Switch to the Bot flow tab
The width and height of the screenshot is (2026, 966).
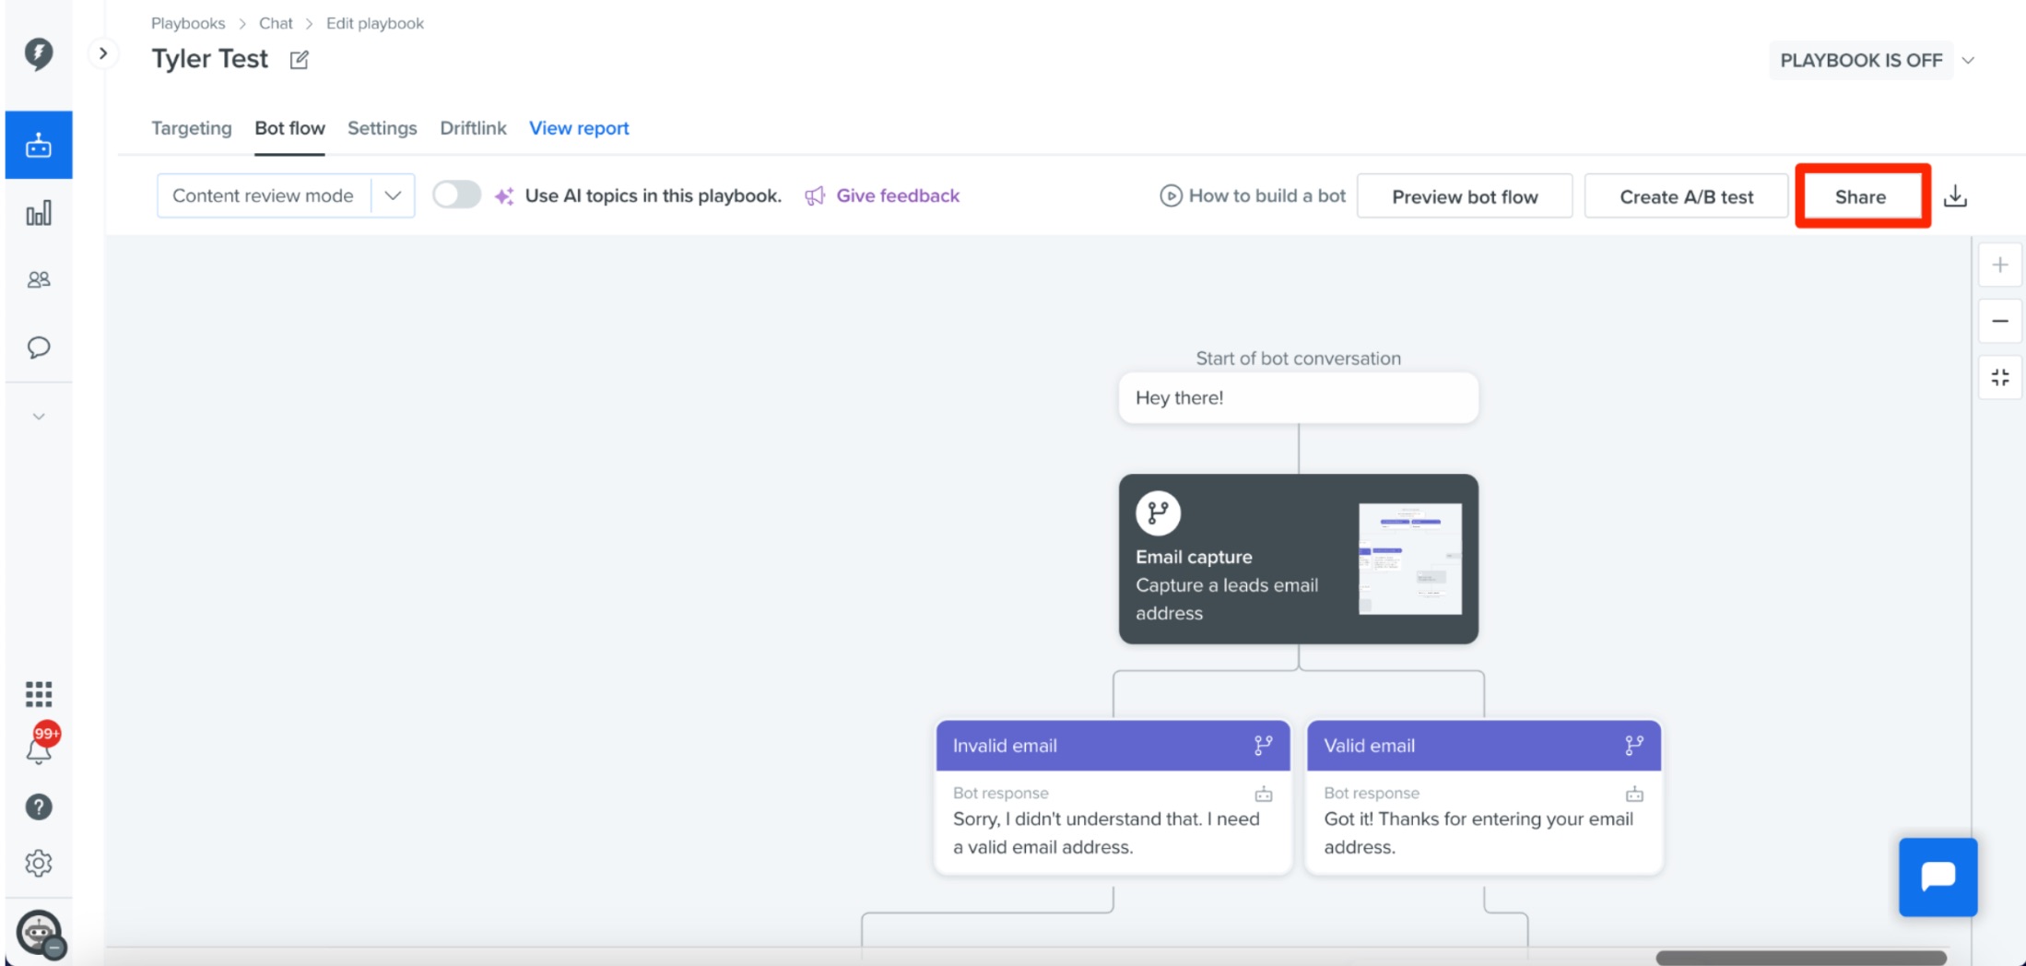(x=289, y=128)
